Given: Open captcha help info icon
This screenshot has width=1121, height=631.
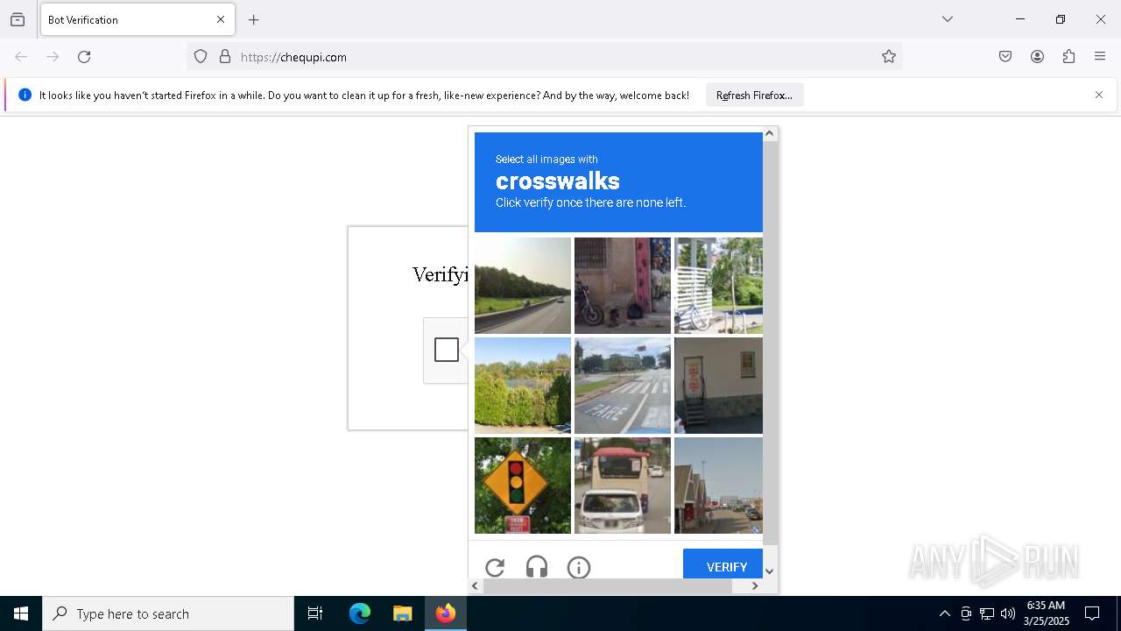Looking at the screenshot, I should point(579,567).
